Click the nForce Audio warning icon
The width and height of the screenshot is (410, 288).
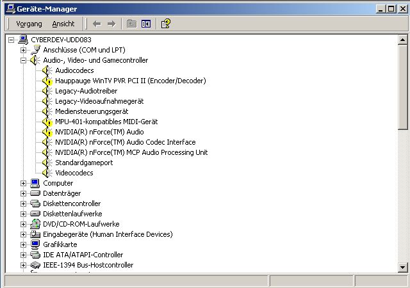[x=47, y=132]
